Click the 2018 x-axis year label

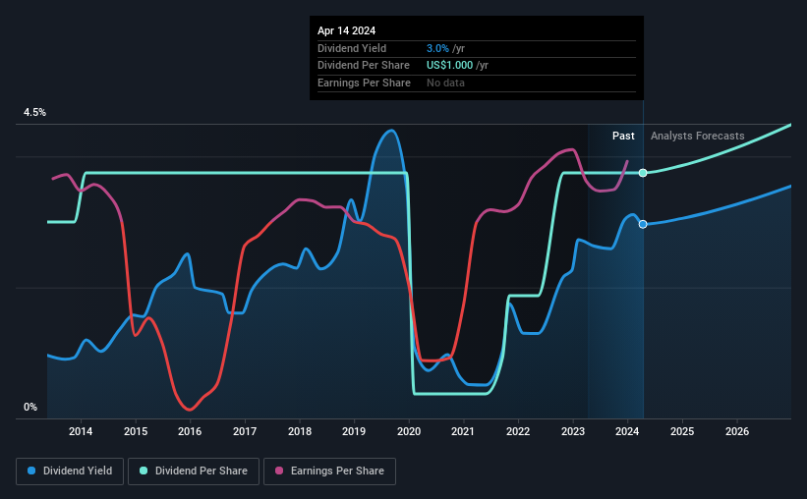pos(300,431)
